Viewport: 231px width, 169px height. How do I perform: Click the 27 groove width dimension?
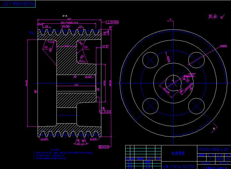[81, 26]
